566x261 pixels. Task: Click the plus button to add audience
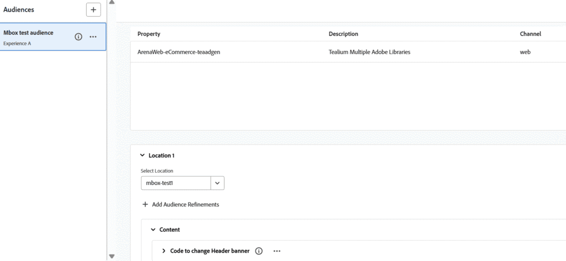(x=93, y=10)
